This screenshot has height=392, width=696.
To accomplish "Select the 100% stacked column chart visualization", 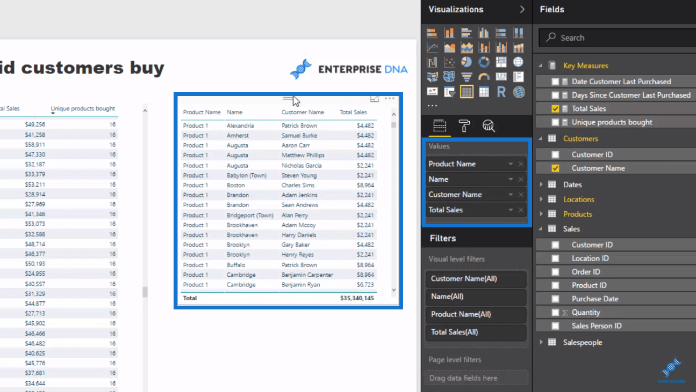I will (518, 33).
